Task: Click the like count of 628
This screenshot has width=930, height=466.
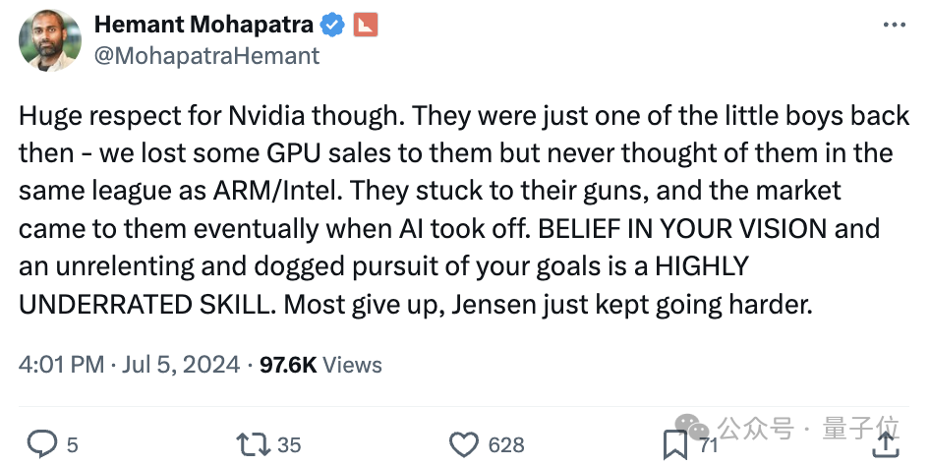Action: tap(506, 445)
